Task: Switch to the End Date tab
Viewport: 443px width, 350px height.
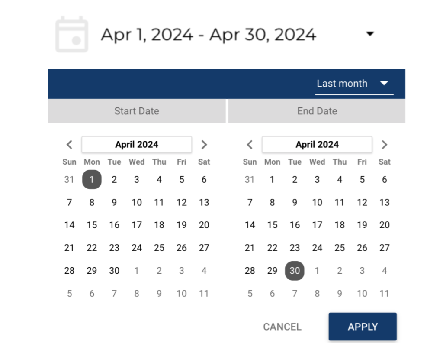Action: click(317, 111)
